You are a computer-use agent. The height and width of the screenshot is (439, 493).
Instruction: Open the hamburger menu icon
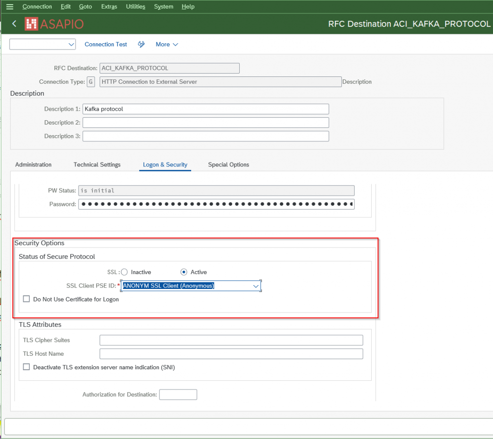pos(10,7)
